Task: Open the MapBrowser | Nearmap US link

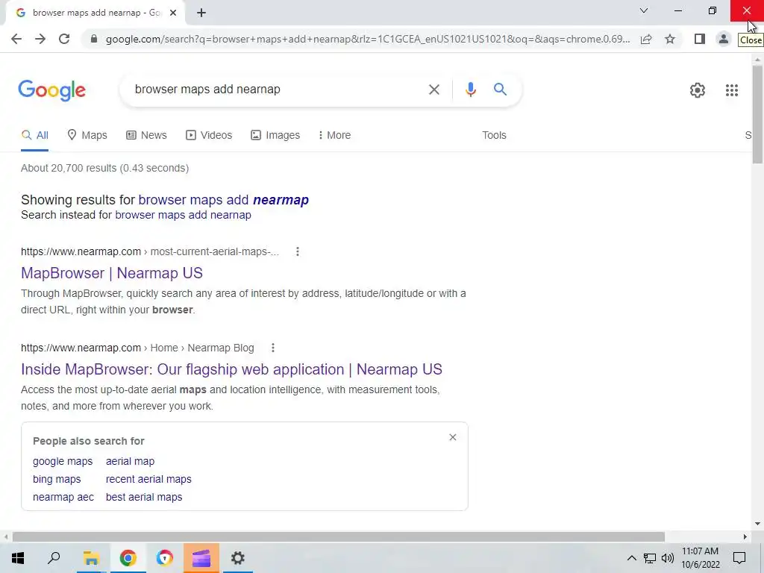Action: [x=112, y=273]
